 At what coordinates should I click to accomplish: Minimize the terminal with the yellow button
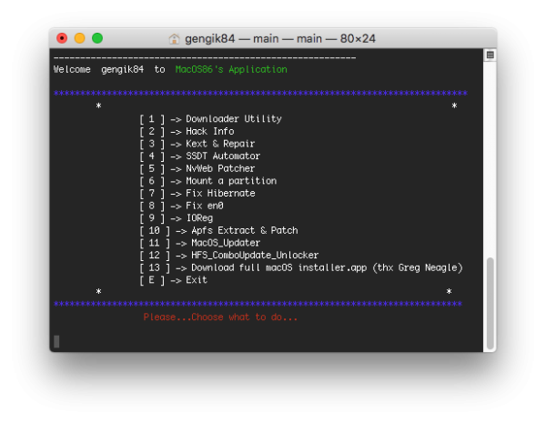[80, 38]
